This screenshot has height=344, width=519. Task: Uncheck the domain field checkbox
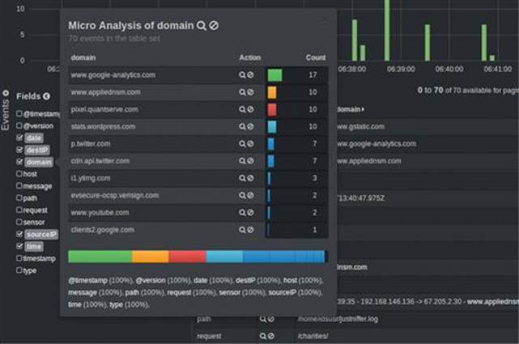(19, 161)
